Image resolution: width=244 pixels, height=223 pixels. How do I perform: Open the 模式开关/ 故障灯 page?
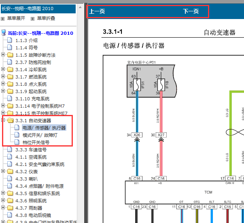pos(40,135)
